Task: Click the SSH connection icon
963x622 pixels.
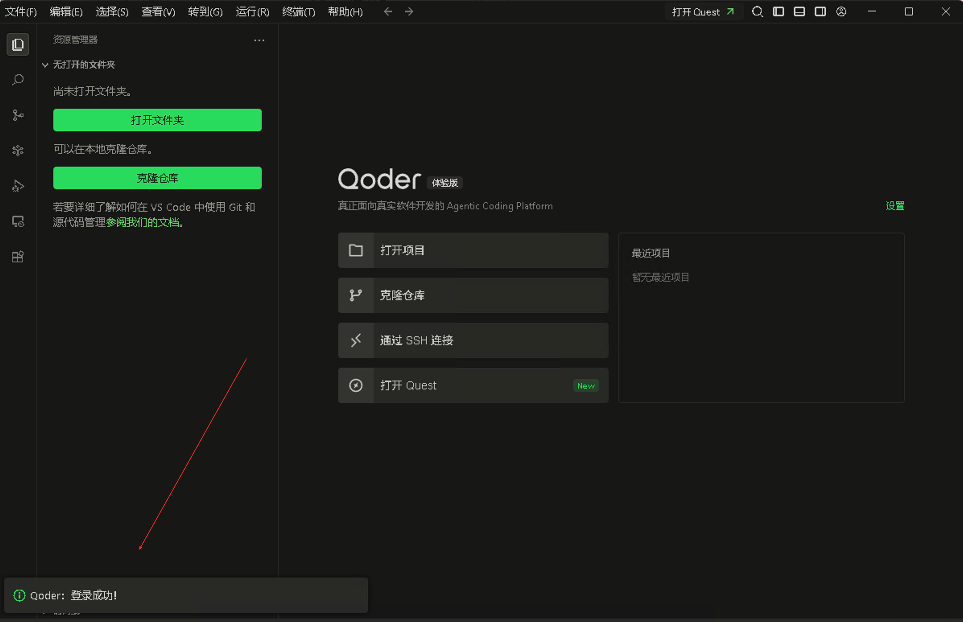Action: (355, 340)
